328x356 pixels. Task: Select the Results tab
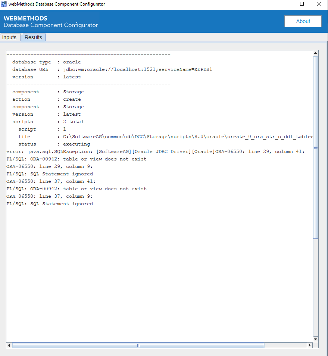point(33,37)
